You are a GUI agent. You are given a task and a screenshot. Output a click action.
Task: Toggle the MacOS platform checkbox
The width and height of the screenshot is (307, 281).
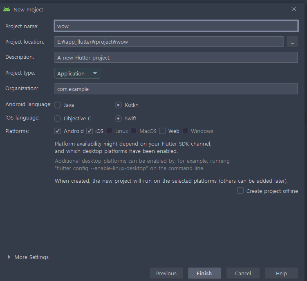click(x=134, y=131)
